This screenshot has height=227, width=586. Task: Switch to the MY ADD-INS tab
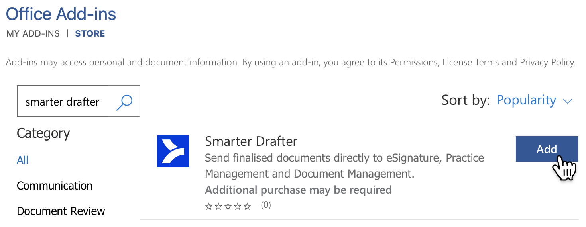[x=33, y=34]
